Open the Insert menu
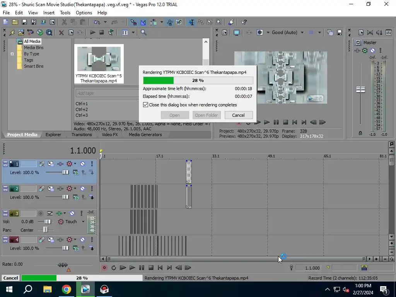Screen dimensions: 396x297 49,13
